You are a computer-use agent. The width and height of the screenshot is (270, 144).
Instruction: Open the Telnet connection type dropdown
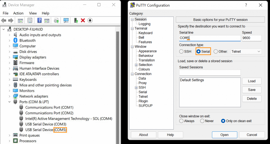point(246,52)
